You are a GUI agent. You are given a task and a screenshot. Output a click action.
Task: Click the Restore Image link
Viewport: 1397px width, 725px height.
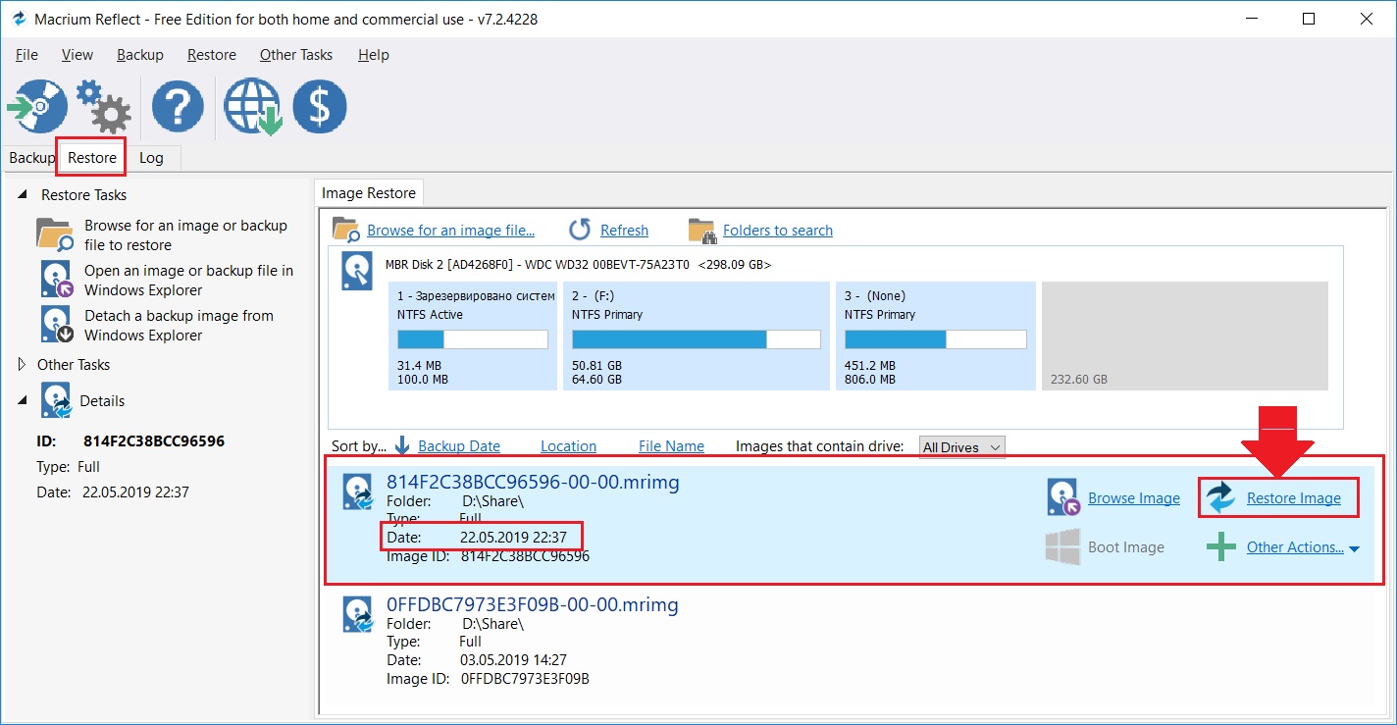click(x=1294, y=498)
